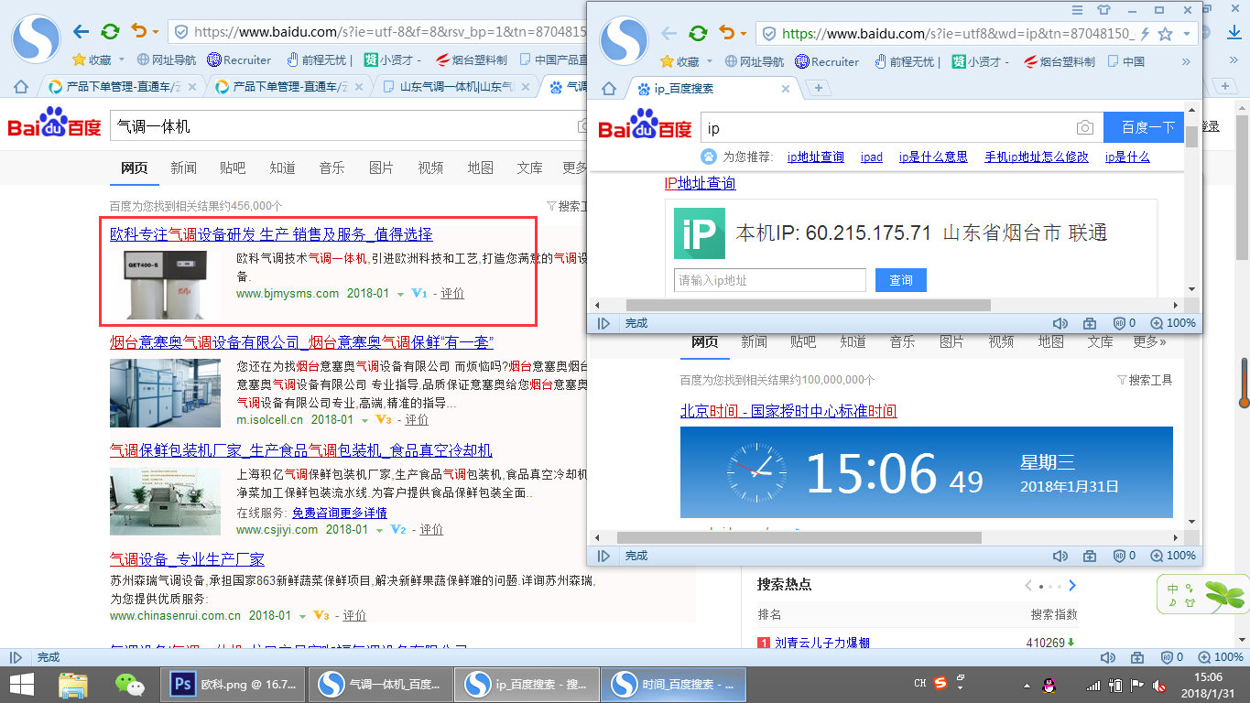Bookmark the ip page with the star icon
Screen dimensions: 1250x703
pyautogui.click(x=1165, y=34)
